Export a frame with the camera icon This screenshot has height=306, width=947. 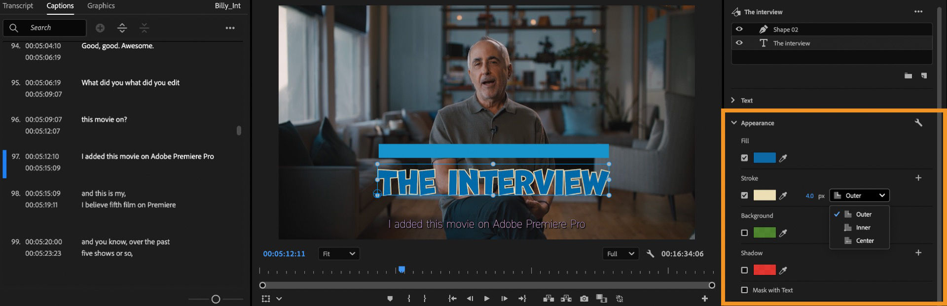[584, 299]
